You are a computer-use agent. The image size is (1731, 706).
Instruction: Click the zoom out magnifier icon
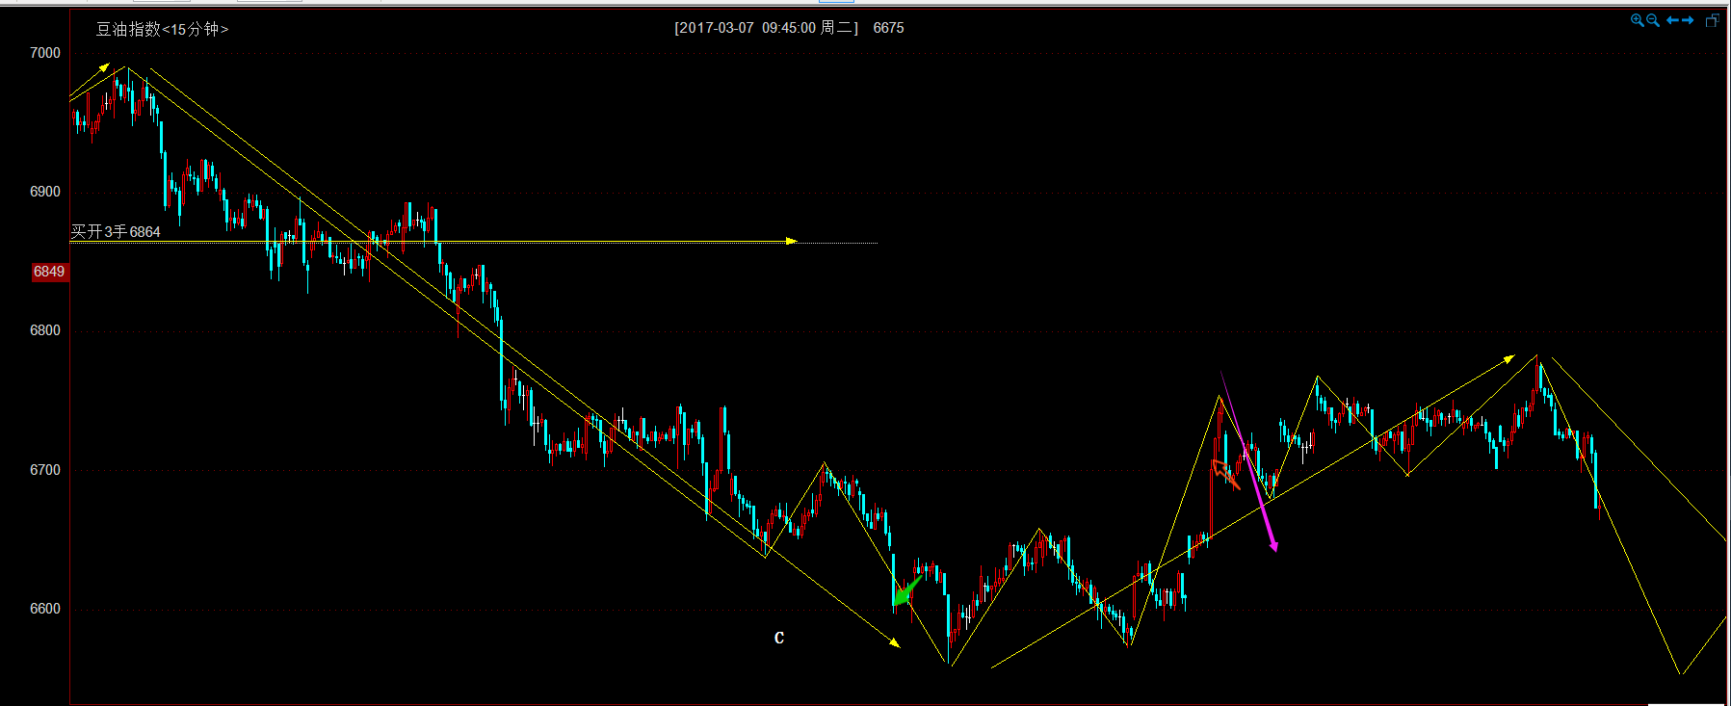[1653, 20]
